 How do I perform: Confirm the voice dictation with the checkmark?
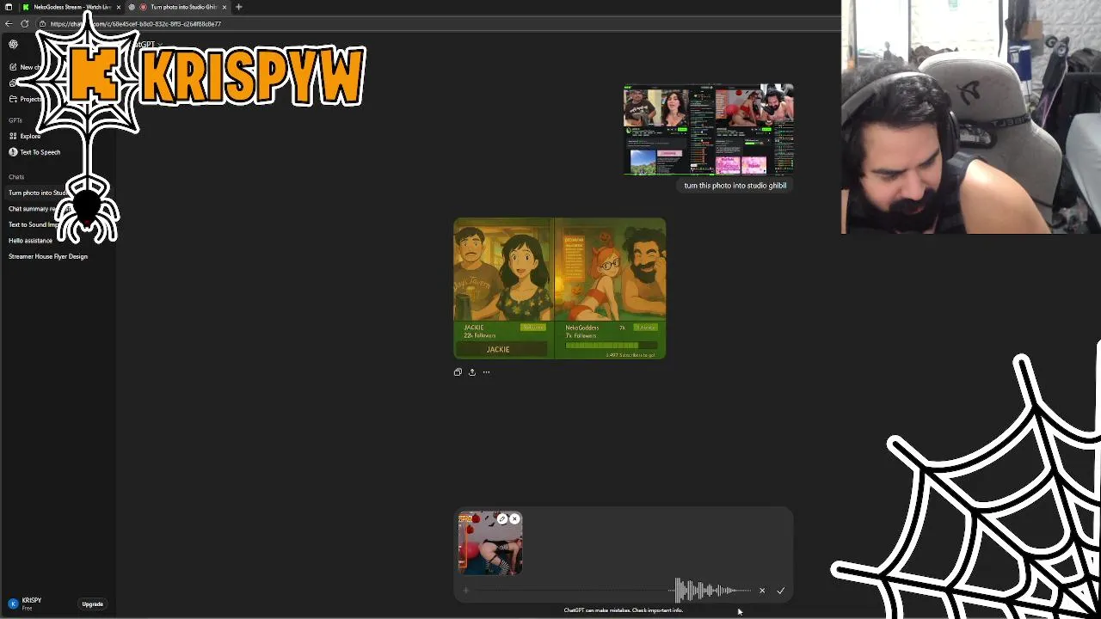(x=780, y=591)
